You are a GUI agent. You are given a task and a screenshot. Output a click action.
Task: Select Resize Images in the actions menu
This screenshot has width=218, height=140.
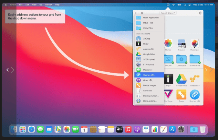pos(149,85)
